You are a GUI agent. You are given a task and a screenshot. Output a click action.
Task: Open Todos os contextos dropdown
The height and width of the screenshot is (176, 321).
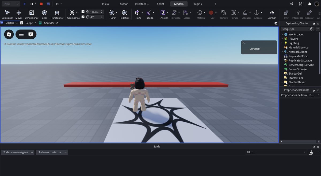pyautogui.click(x=52, y=152)
